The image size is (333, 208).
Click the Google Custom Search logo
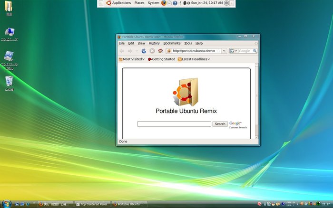click(238, 125)
